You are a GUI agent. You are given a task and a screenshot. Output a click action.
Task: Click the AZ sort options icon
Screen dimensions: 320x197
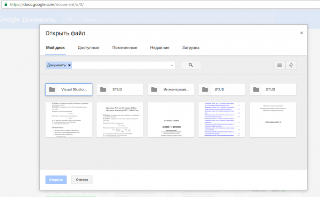coord(291,65)
